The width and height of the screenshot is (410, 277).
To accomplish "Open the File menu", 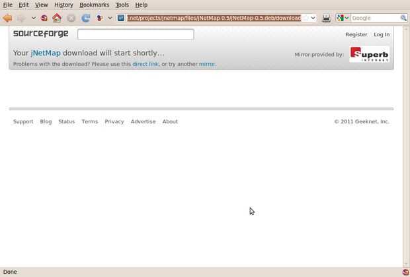I will tap(8, 5).
